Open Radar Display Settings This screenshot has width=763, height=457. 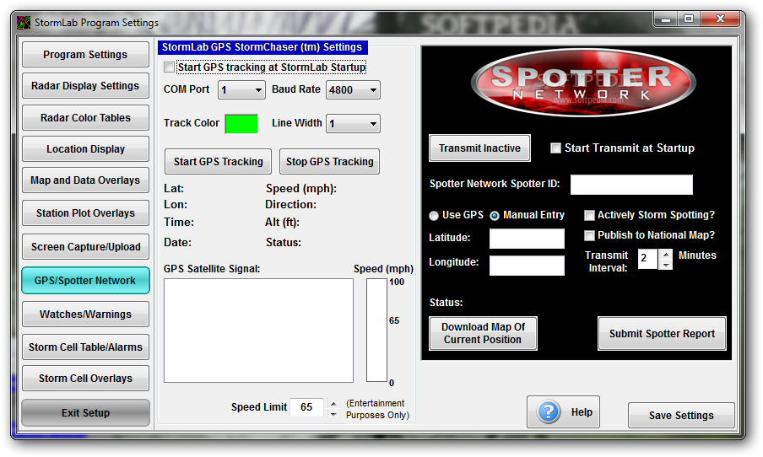85,86
